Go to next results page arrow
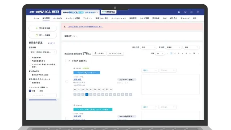The width and height of the screenshot is (231, 130). 198,53
